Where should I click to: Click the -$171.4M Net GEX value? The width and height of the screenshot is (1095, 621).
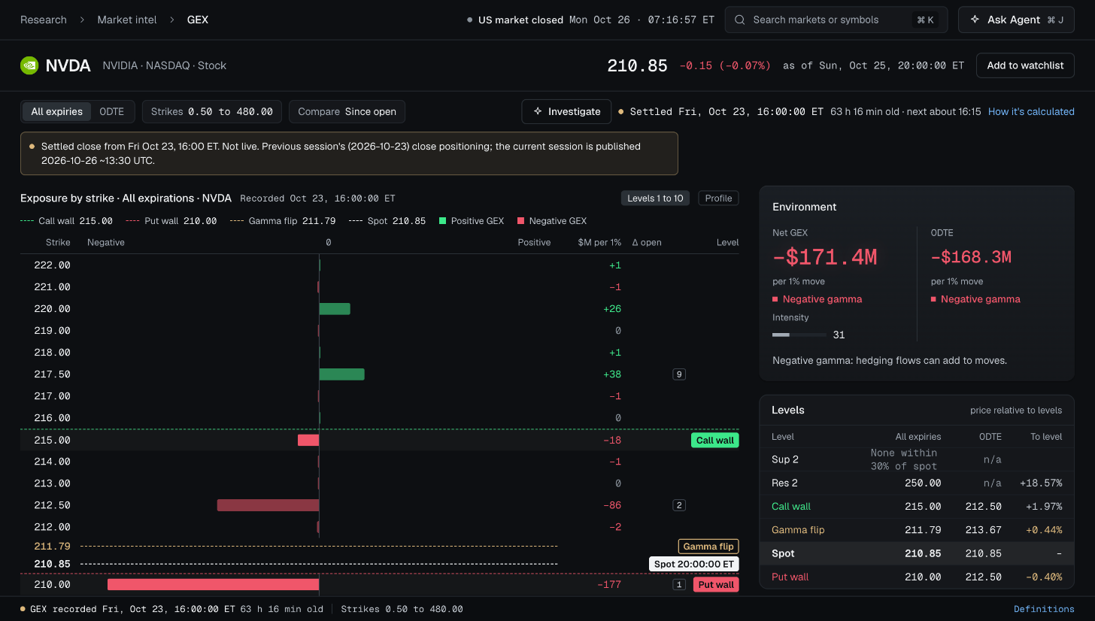pos(825,258)
